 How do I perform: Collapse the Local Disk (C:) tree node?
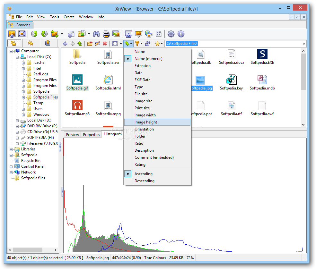click(17, 57)
